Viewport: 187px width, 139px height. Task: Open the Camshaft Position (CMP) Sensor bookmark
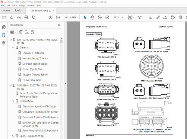[x=40, y=117]
